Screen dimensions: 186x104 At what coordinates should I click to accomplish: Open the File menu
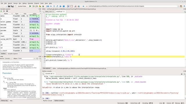2,3
